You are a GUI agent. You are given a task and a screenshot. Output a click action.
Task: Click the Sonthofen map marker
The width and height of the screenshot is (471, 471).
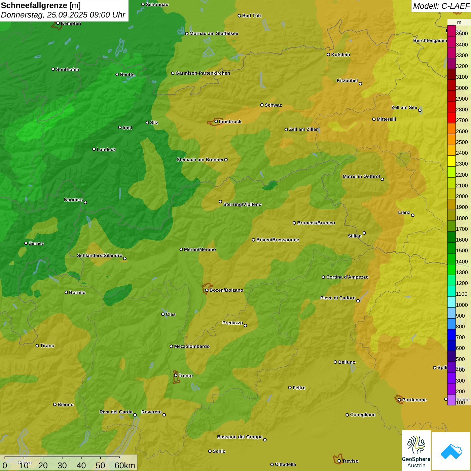click(x=53, y=69)
